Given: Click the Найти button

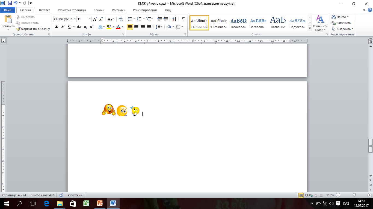Looking at the screenshot, I should tap(340, 17).
